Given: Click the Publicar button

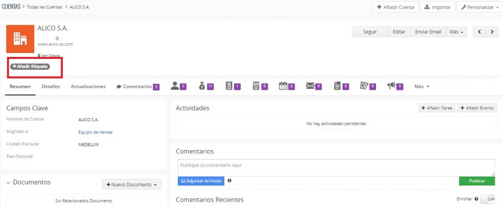Looking at the screenshot, I should point(477,181).
